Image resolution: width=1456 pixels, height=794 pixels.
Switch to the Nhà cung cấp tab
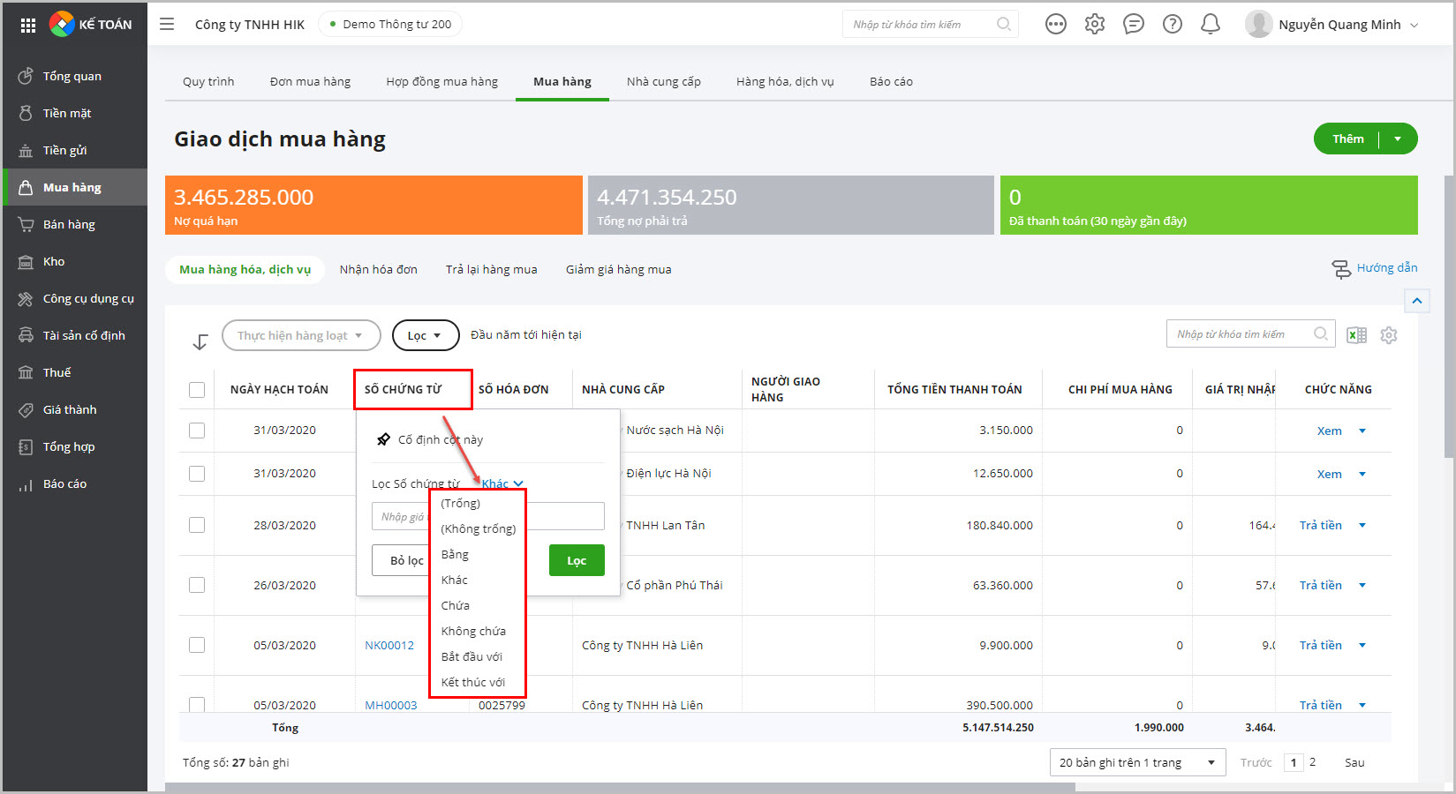pos(663,82)
